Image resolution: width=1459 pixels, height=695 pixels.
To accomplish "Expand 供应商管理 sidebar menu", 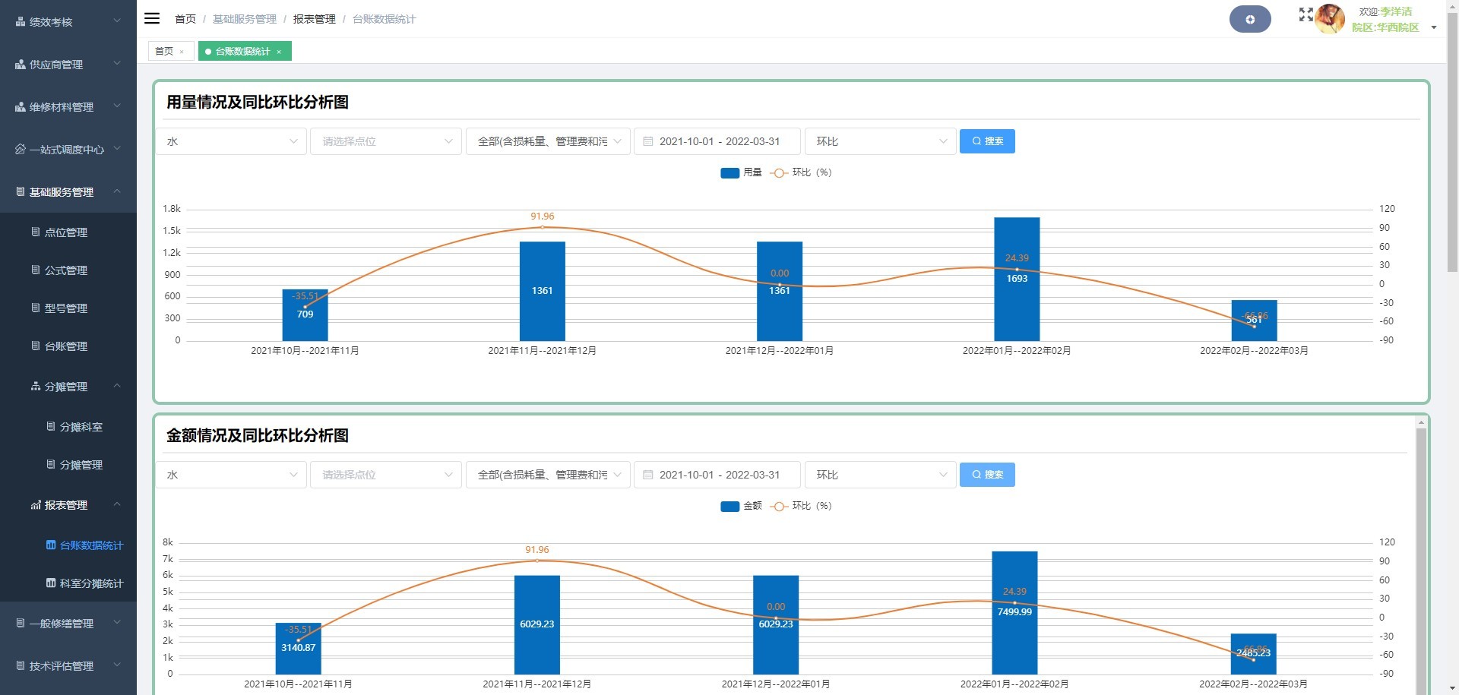I will click(x=68, y=64).
